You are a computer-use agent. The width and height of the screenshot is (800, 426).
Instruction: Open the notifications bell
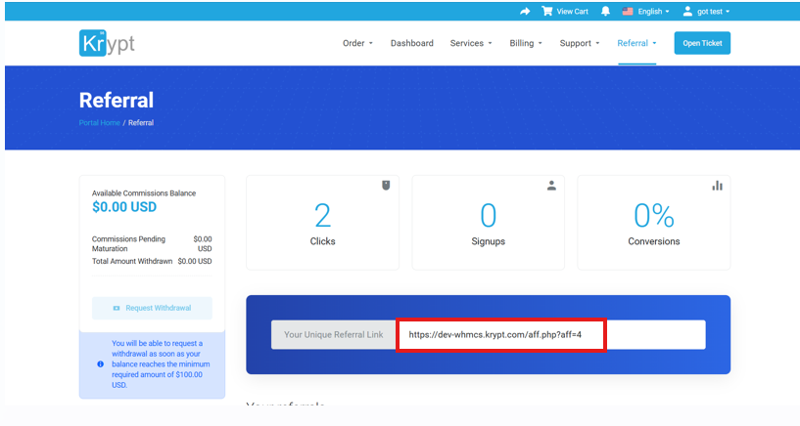point(605,11)
